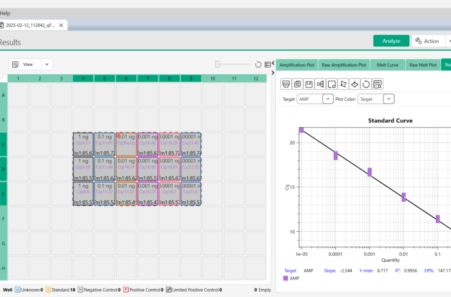Open the Amplification Plot tab

pos(297,65)
